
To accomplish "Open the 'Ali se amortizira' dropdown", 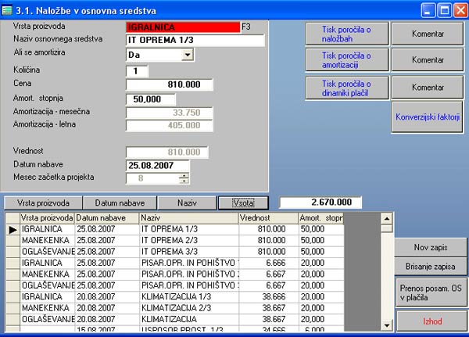I will click(x=187, y=55).
